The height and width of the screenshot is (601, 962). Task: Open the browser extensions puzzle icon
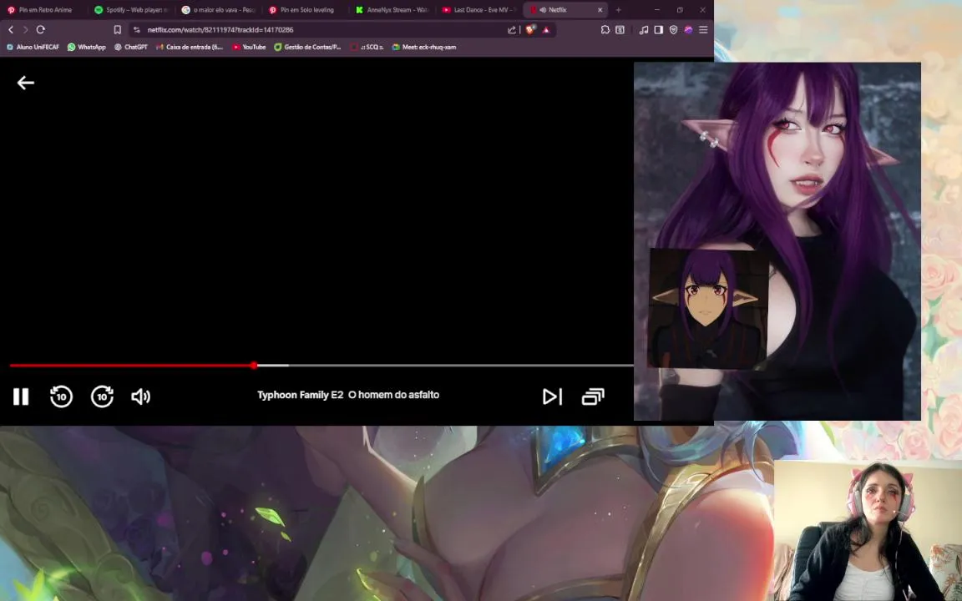coord(605,29)
